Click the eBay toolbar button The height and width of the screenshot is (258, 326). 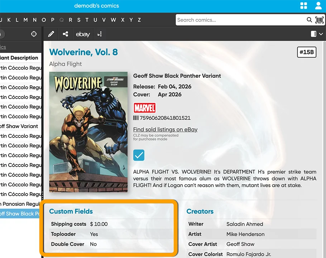pos(83,34)
